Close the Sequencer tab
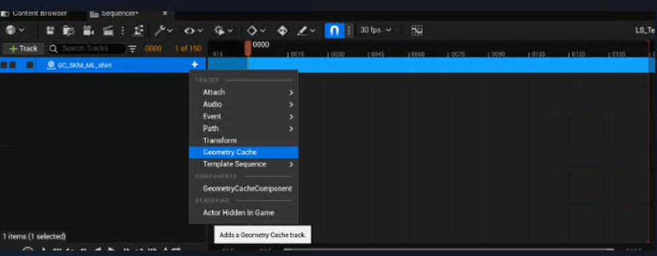The height and width of the screenshot is (256, 657). 165,13
